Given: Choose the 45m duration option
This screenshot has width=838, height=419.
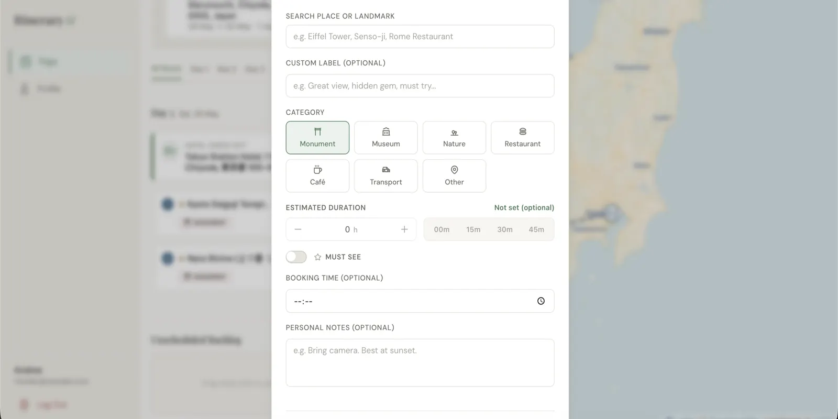Looking at the screenshot, I should pos(536,229).
